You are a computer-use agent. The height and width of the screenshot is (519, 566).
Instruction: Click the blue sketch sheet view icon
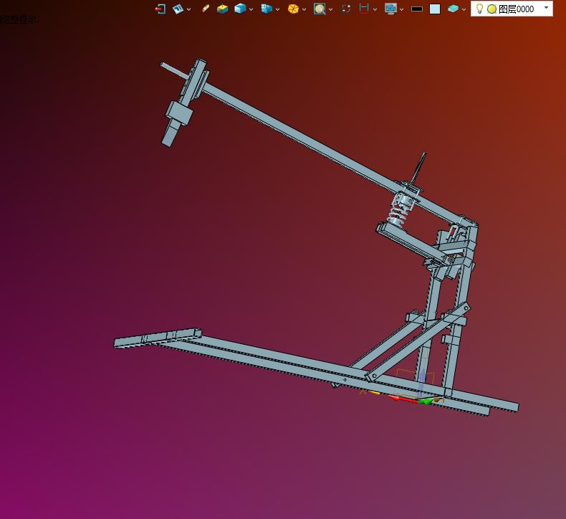click(178, 9)
